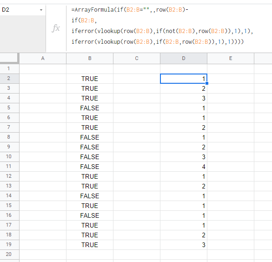The height and width of the screenshot is (262, 272).
Task: Select row 12 header
Action: (x=9, y=176)
